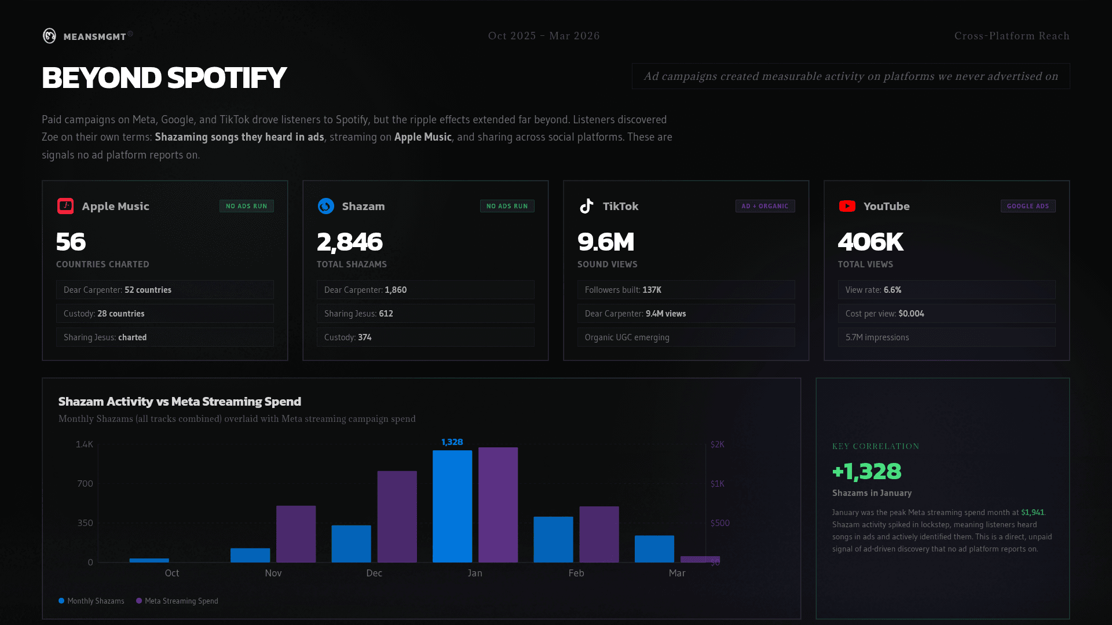The image size is (1112, 625).
Task: Click the COUNTRIES CHARTED label
Action: pos(103,264)
